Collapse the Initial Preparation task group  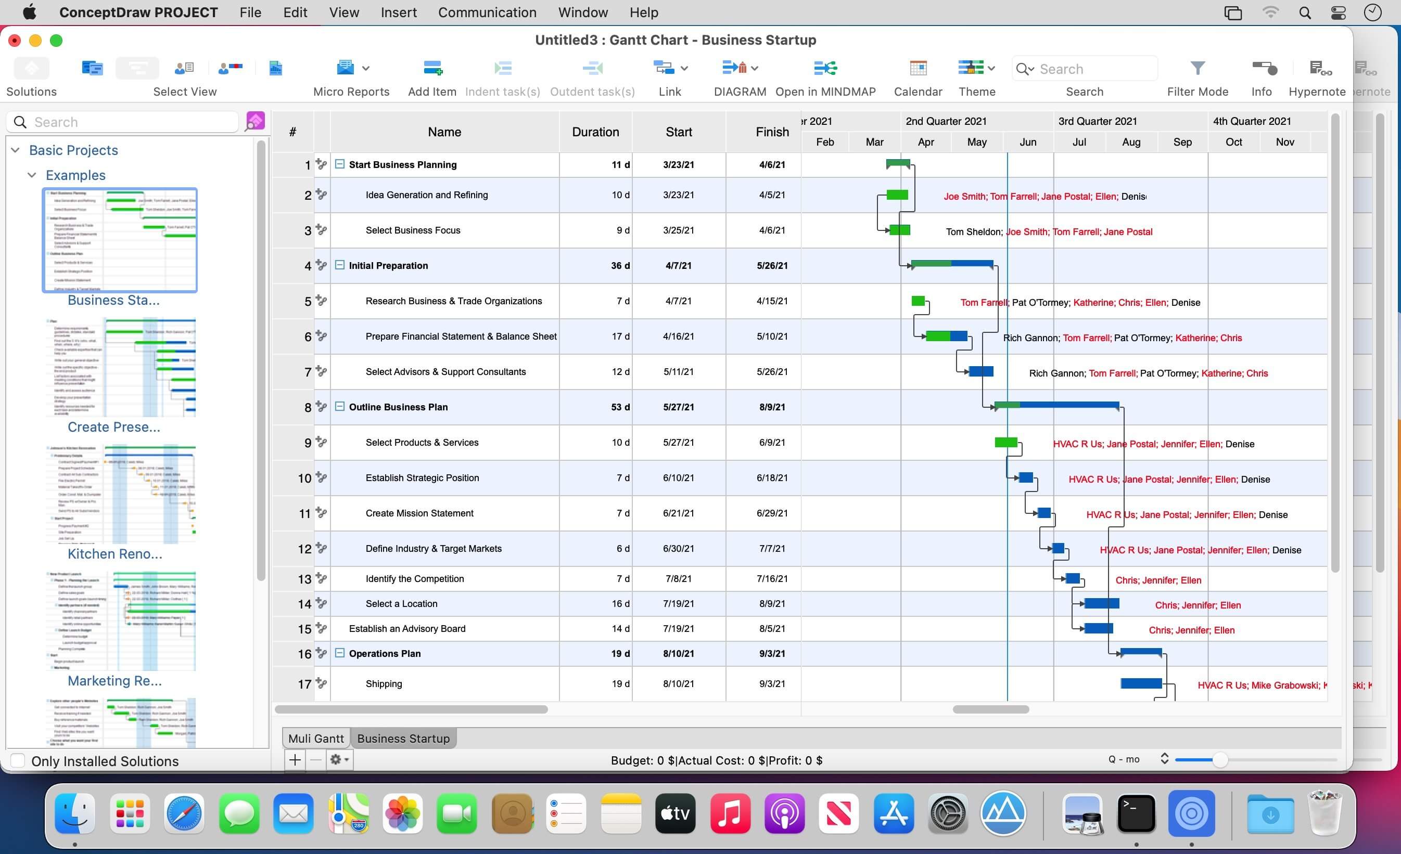coord(339,265)
